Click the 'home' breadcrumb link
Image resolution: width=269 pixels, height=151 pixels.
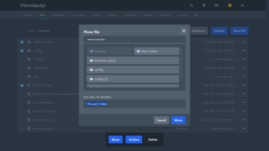[32, 31]
